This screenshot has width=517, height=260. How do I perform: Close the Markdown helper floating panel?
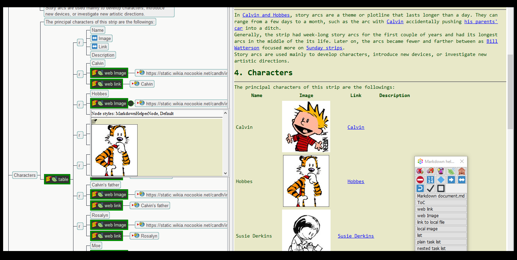point(462,161)
